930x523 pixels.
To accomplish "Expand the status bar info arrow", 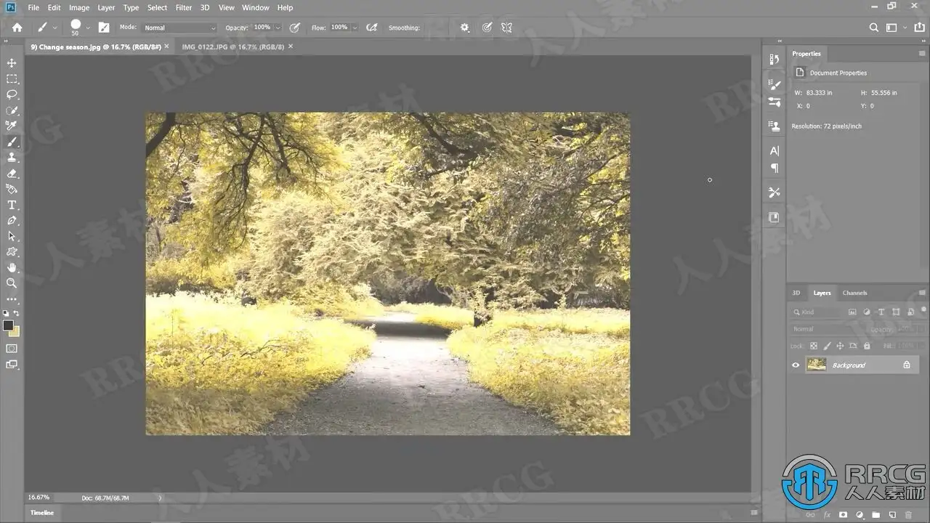I will click(160, 498).
